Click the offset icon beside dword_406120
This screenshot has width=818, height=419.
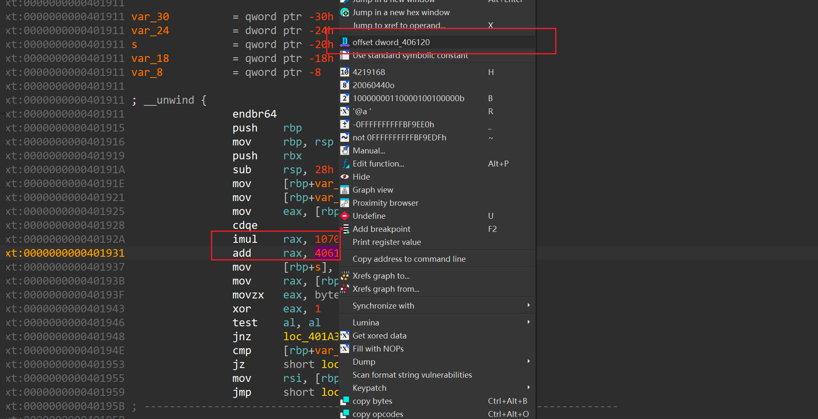click(345, 42)
